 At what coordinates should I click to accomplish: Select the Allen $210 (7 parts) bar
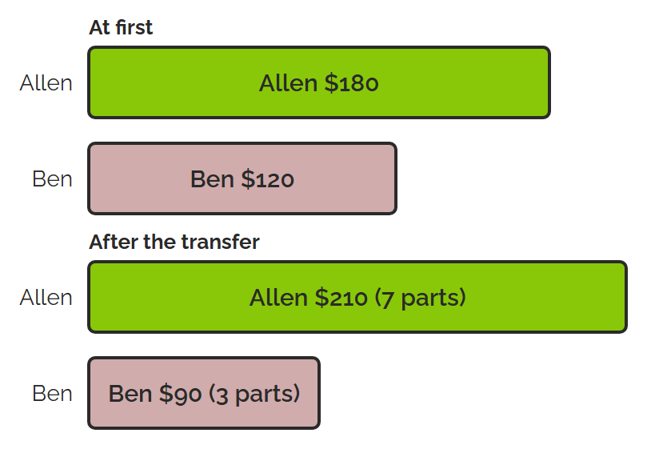pyautogui.click(x=357, y=297)
